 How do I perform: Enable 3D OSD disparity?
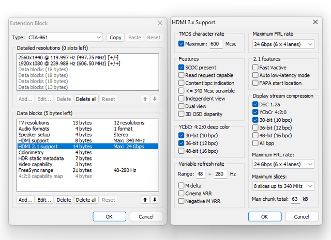pyautogui.click(x=181, y=114)
